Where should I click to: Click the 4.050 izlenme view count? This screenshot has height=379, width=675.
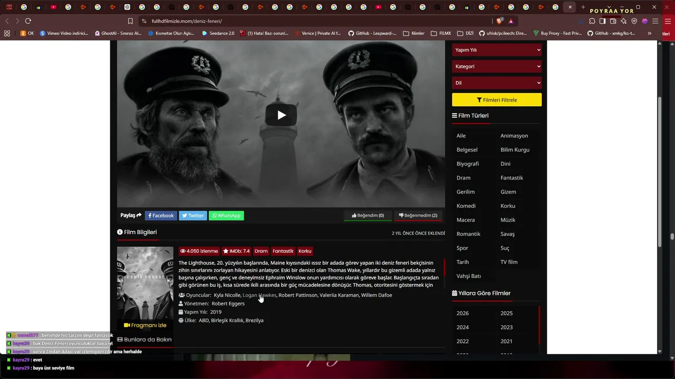pos(199,251)
